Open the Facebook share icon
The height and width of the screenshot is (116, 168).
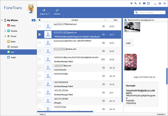pyautogui.click(x=139, y=4)
